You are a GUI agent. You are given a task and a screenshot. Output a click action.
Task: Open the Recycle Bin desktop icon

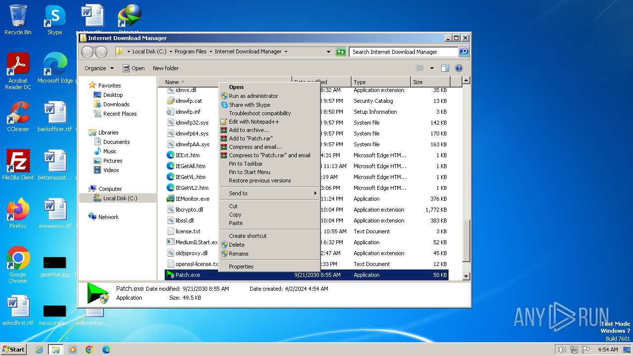click(x=18, y=20)
